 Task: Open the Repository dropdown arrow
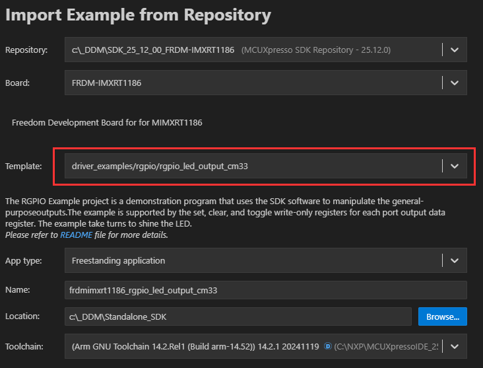point(455,50)
